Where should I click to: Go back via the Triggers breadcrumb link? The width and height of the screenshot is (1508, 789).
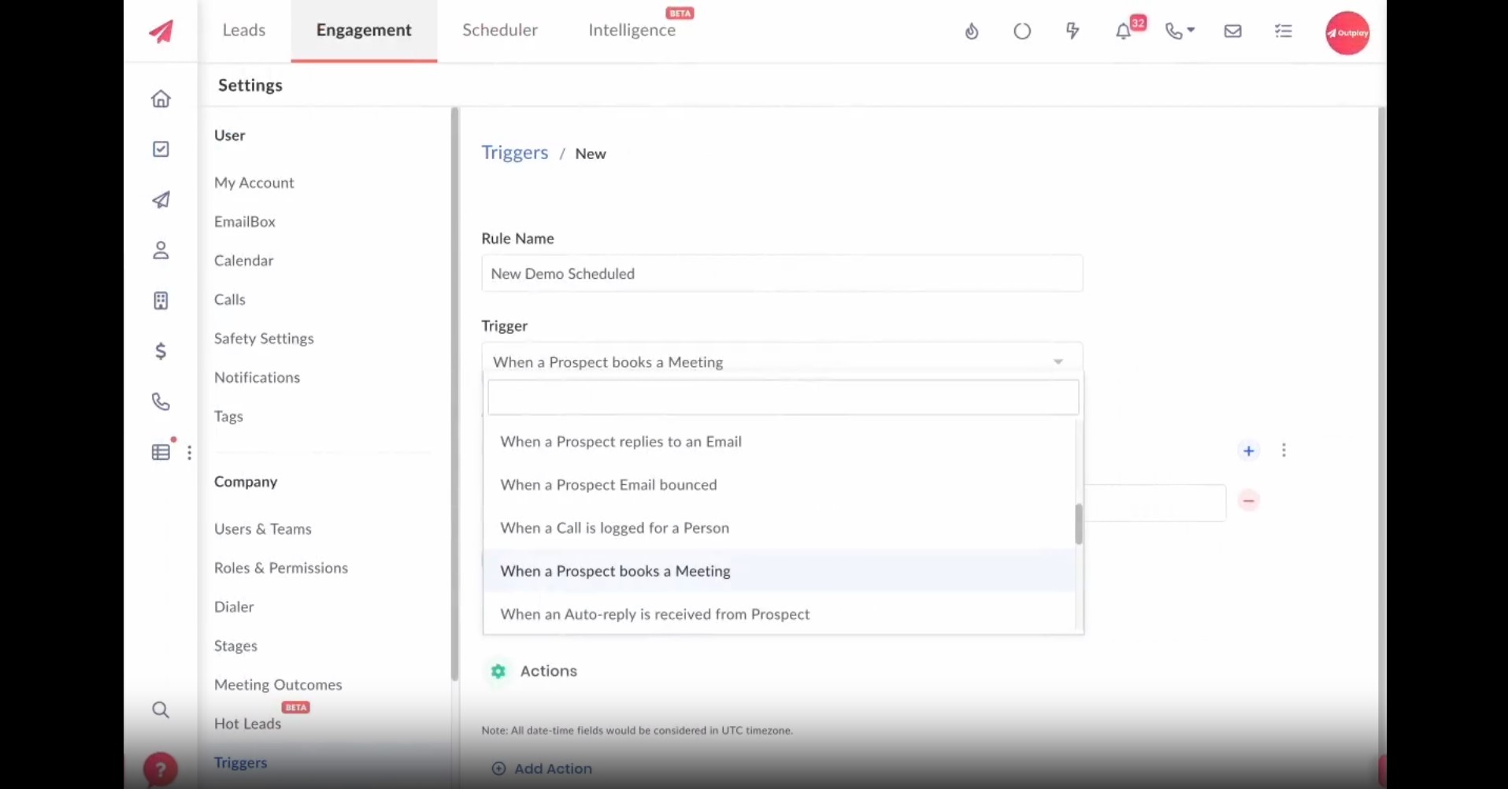point(515,153)
